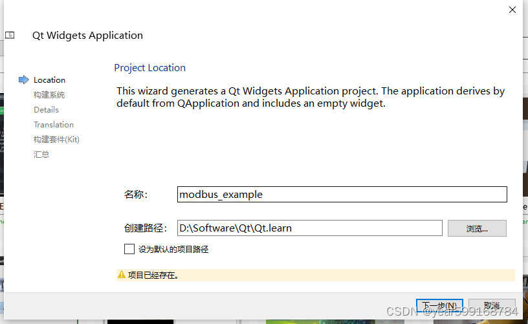Click the project name field containing modbus_example
528x324 pixels.
tap(342, 195)
